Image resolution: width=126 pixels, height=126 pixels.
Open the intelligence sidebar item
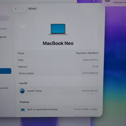tap(3, 37)
